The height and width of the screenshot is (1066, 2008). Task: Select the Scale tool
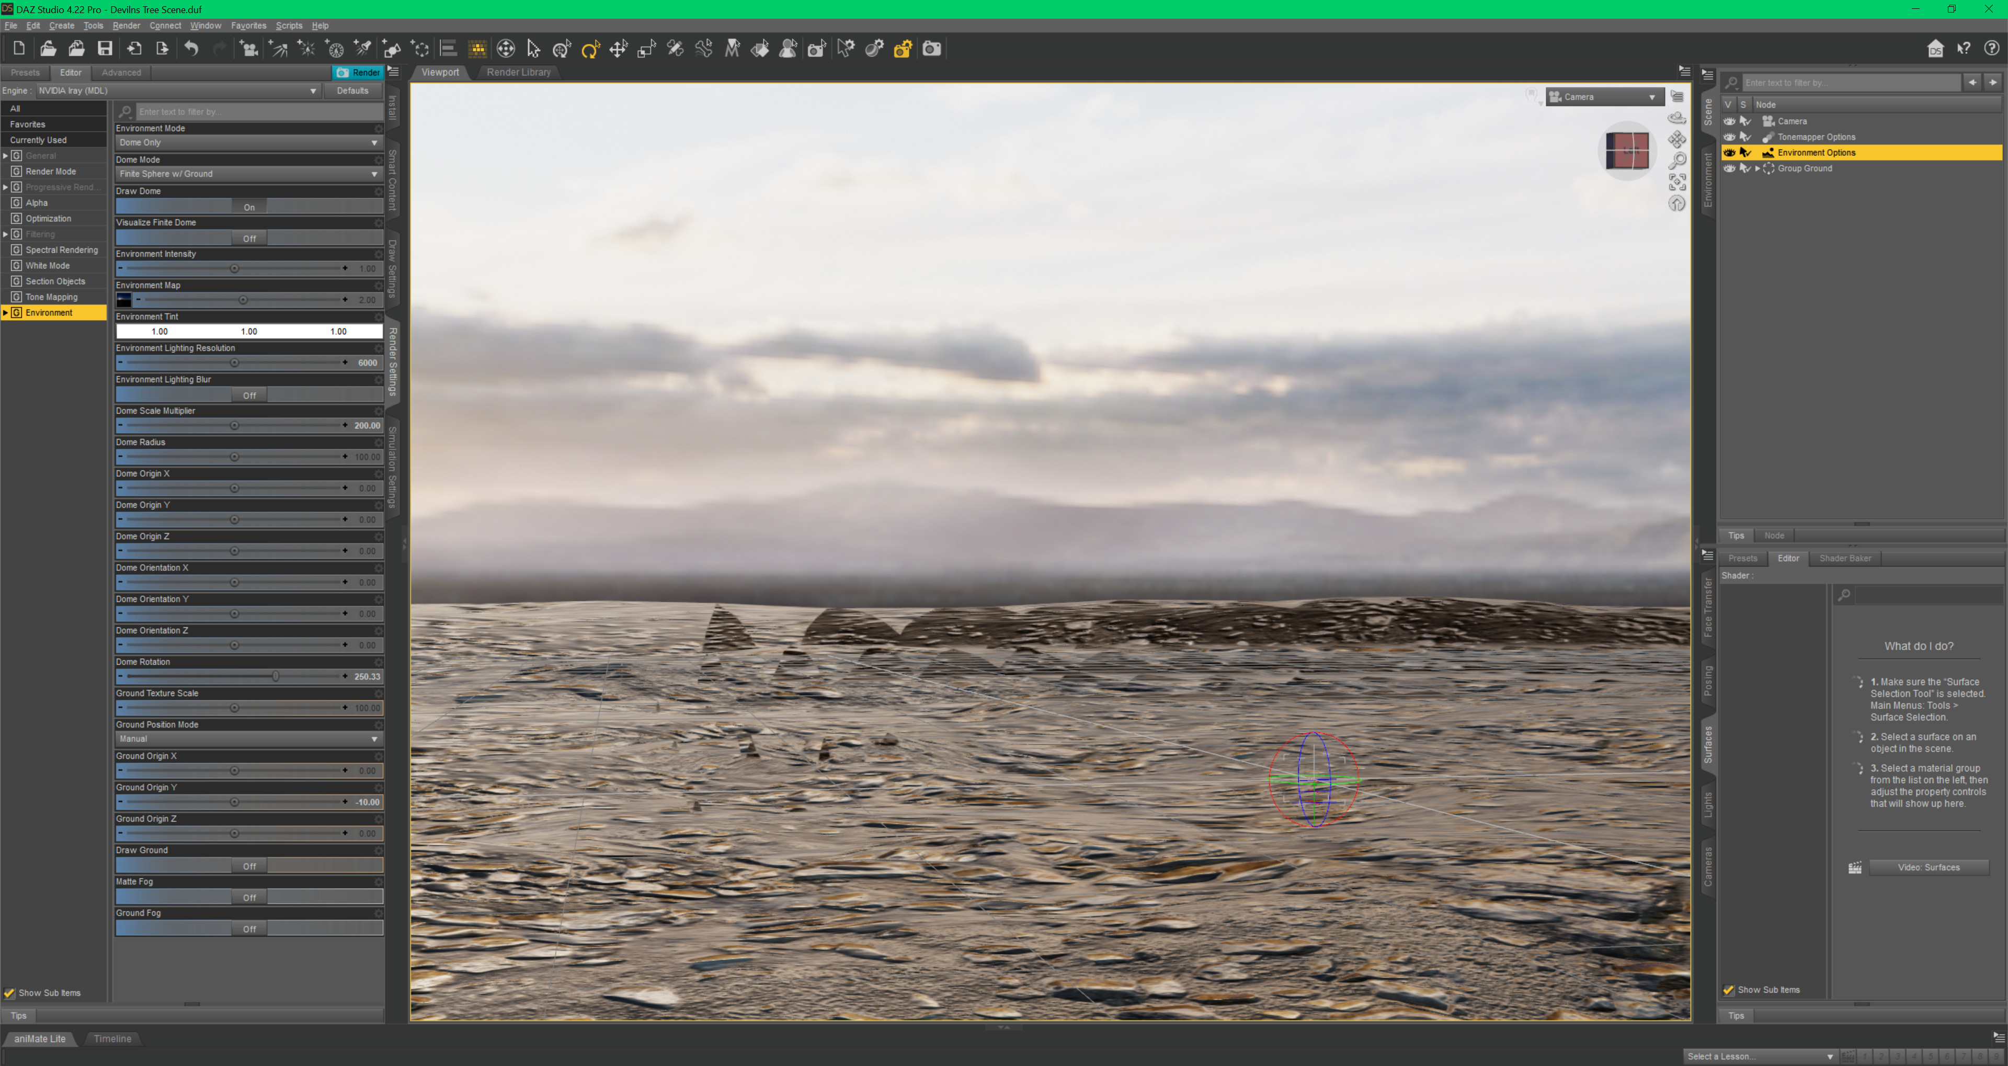(x=646, y=49)
